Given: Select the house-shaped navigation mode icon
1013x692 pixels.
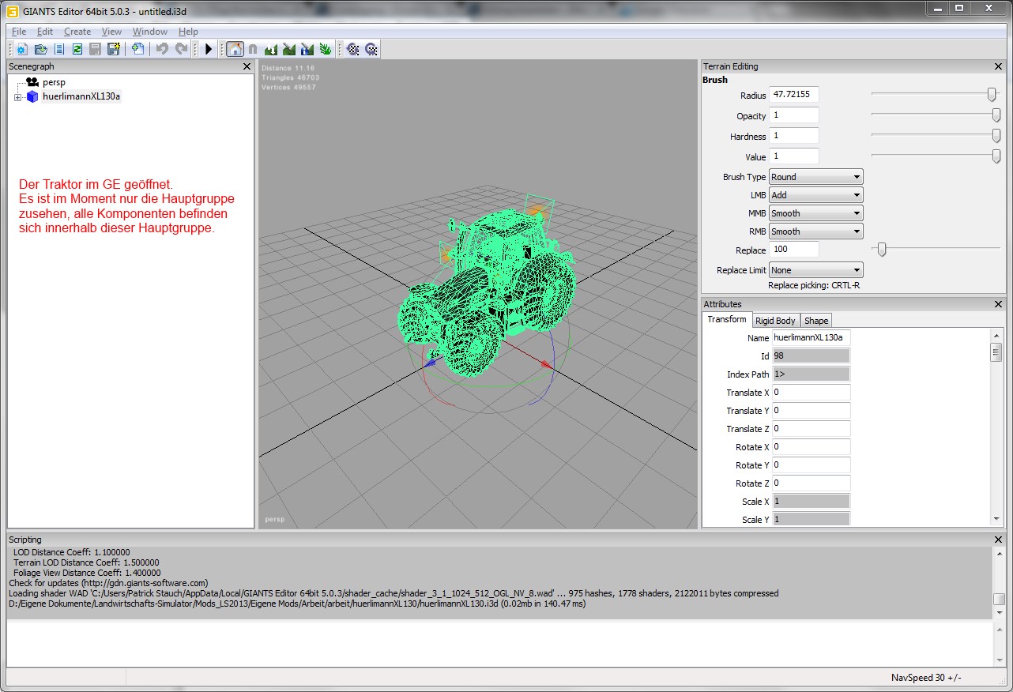Looking at the screenshot, I should pos(235,49).
